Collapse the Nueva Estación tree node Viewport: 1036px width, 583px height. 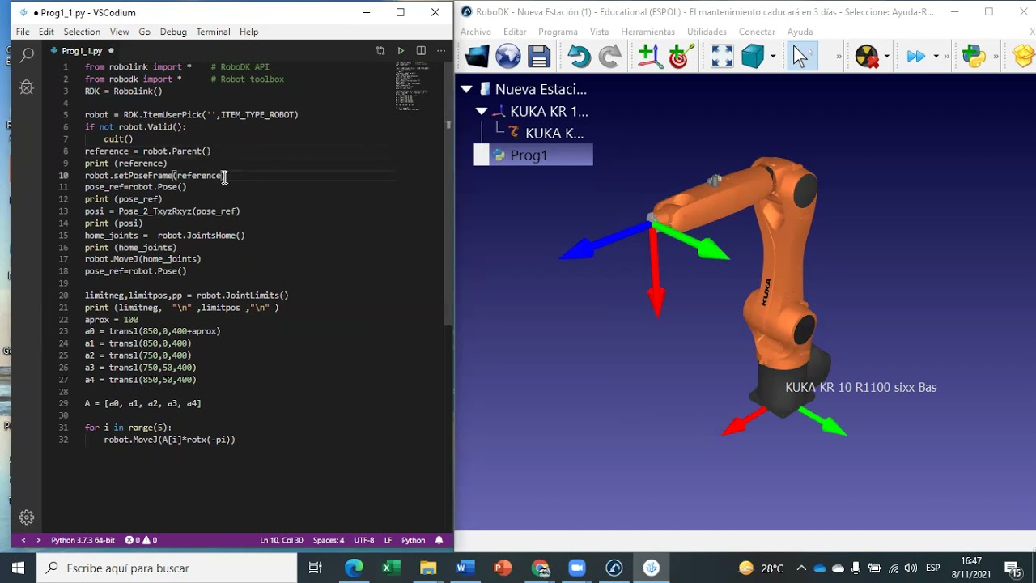point(466,89)
